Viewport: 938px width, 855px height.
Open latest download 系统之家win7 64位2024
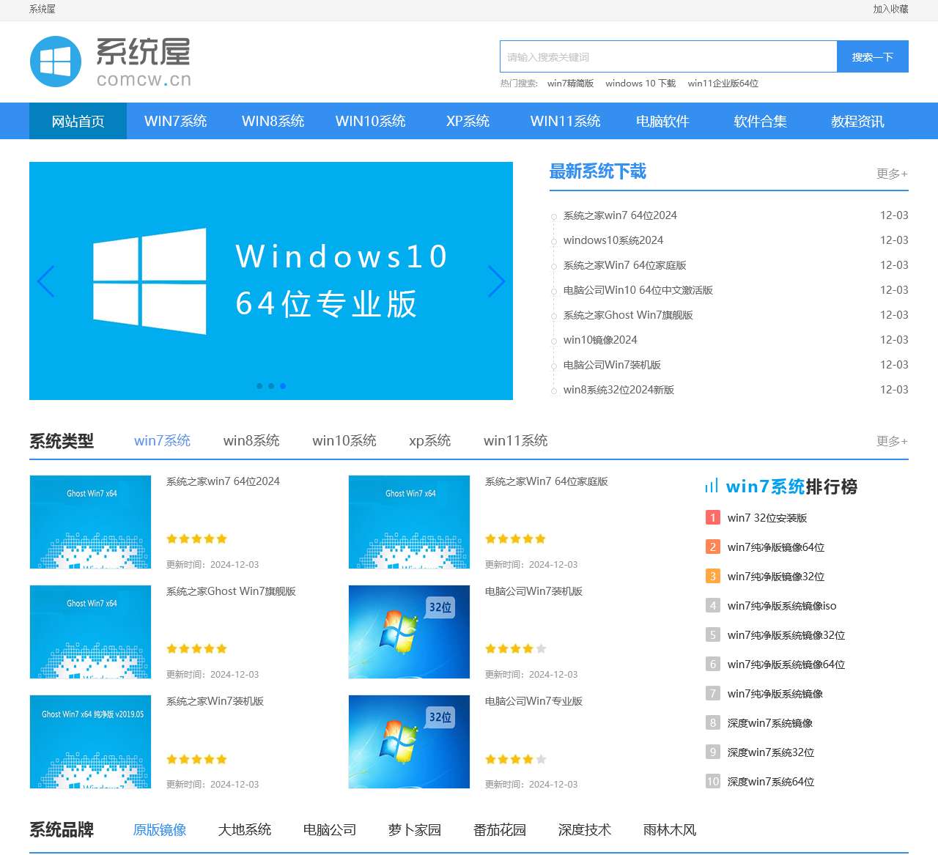[x=620, y=215]
